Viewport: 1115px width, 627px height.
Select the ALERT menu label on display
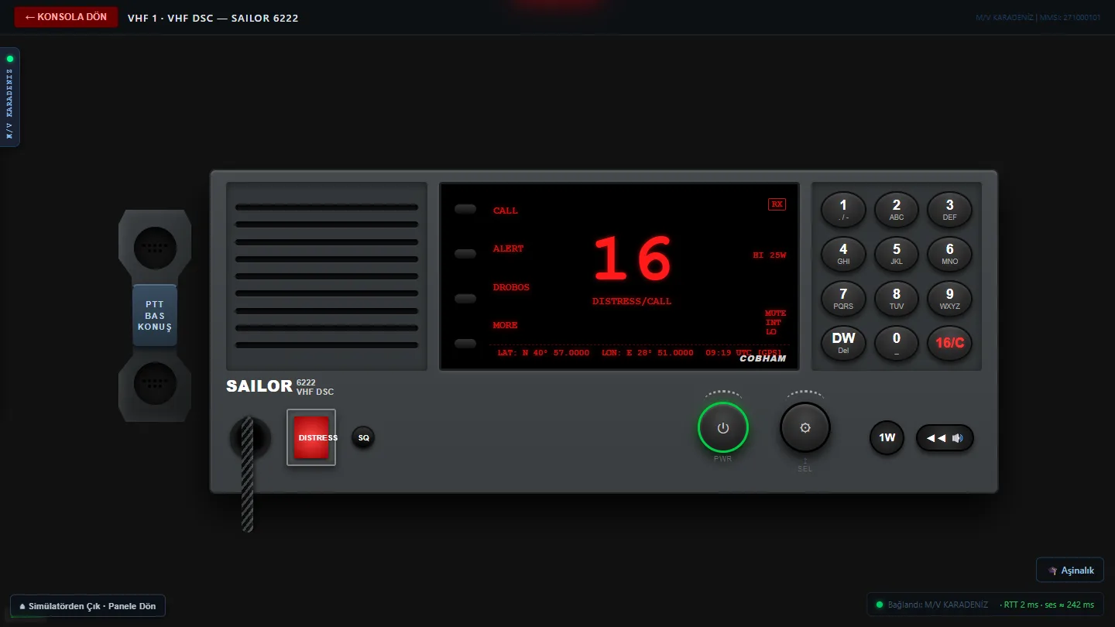pos(509,248)
